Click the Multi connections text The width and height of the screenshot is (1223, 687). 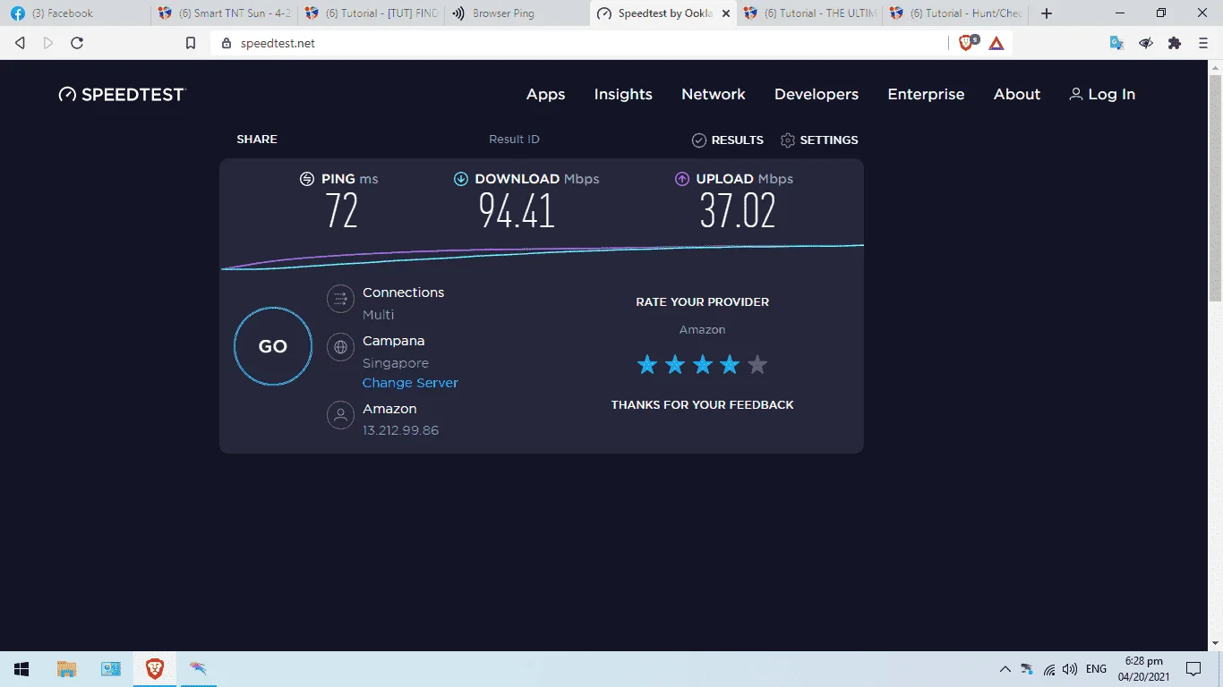pyautogui.click(x=378, y=315)
